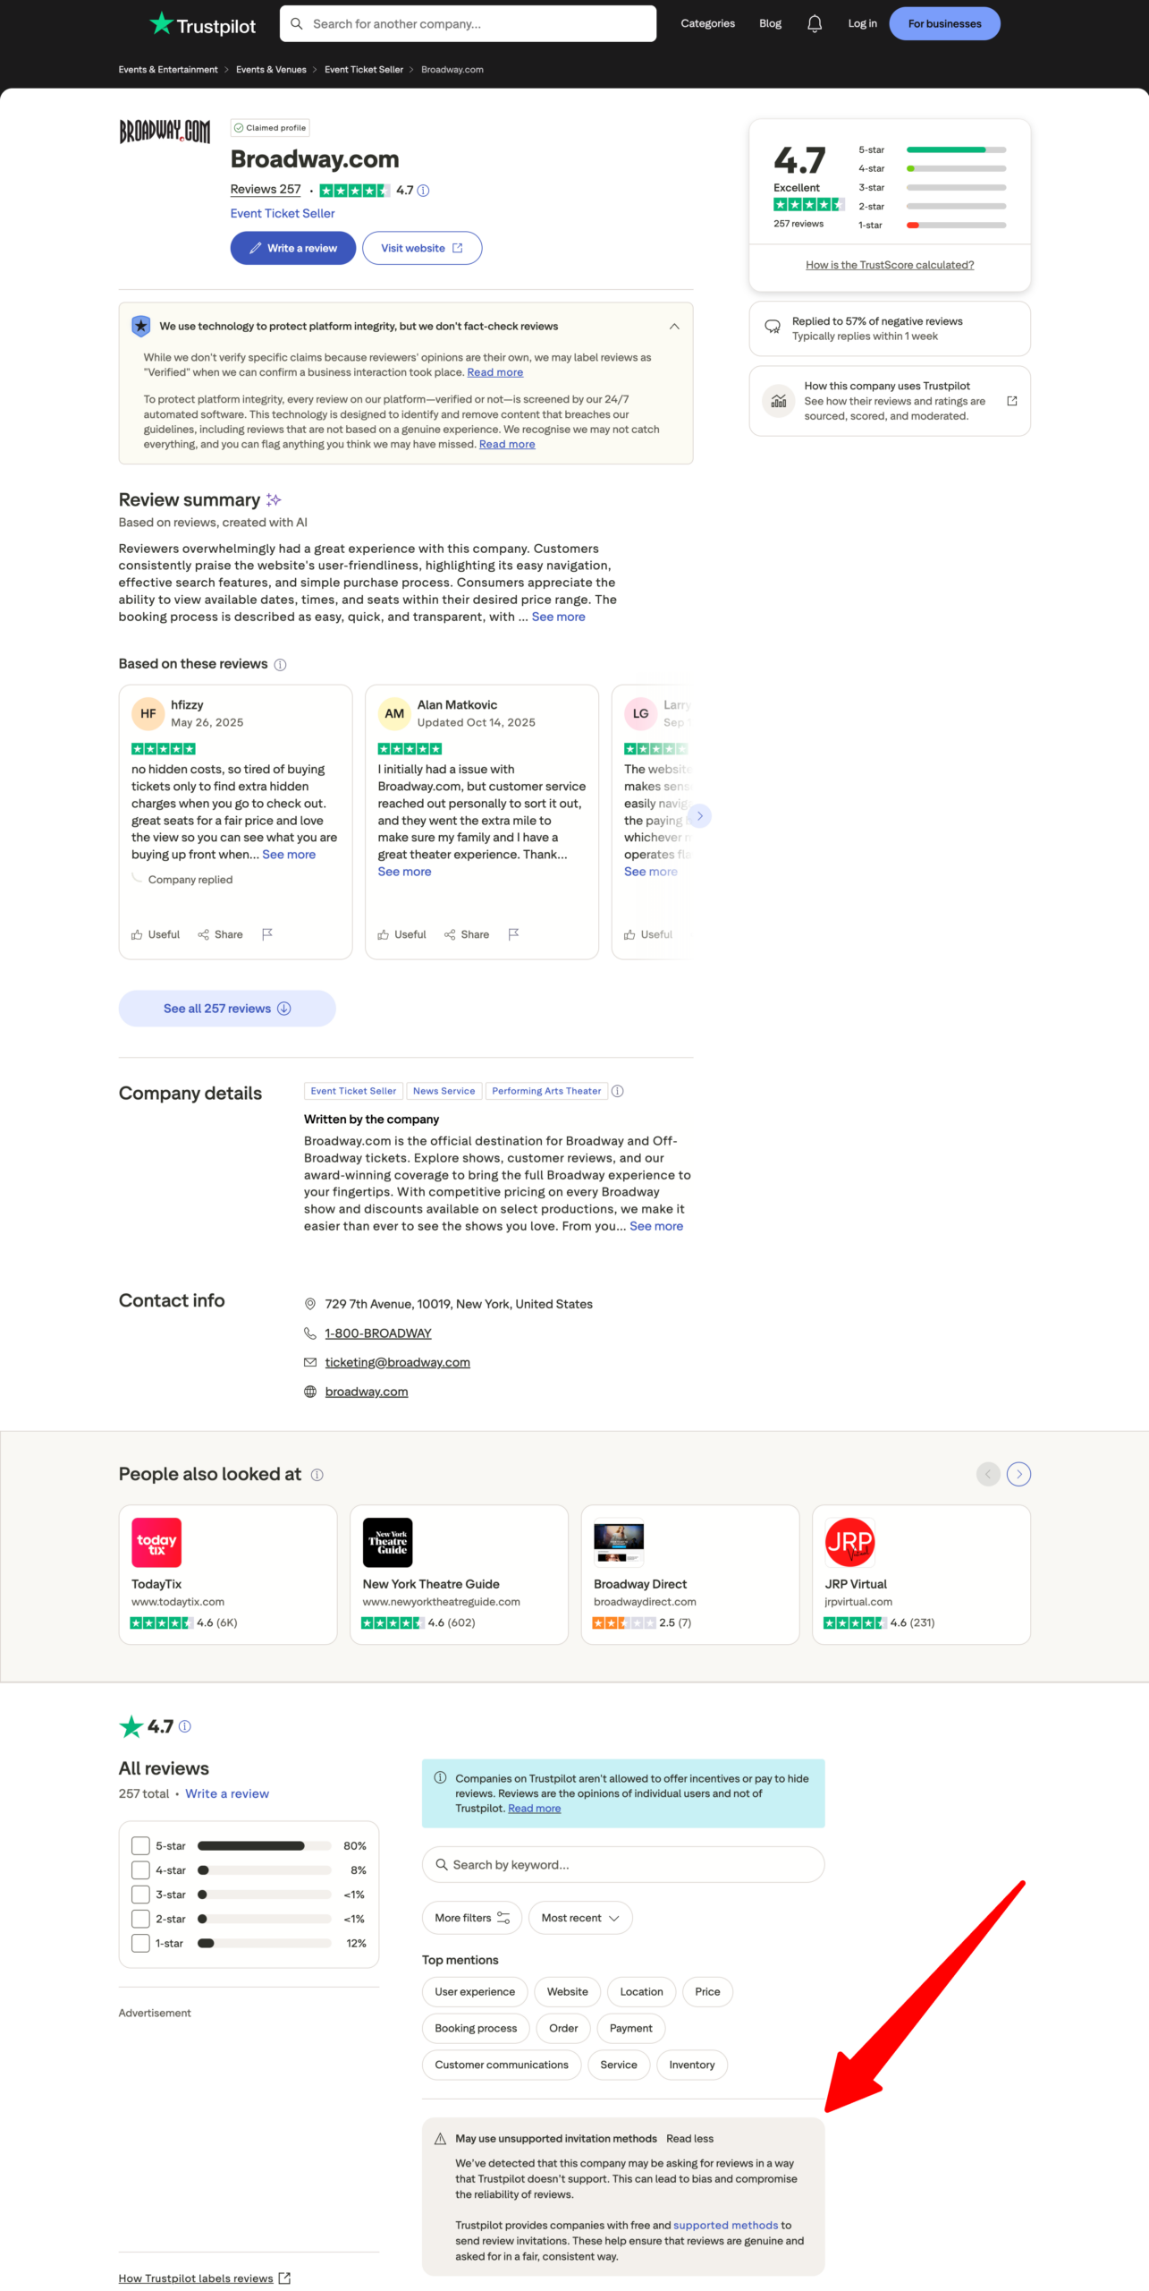Click next arrow on review cards carousel

coord(699,816)
